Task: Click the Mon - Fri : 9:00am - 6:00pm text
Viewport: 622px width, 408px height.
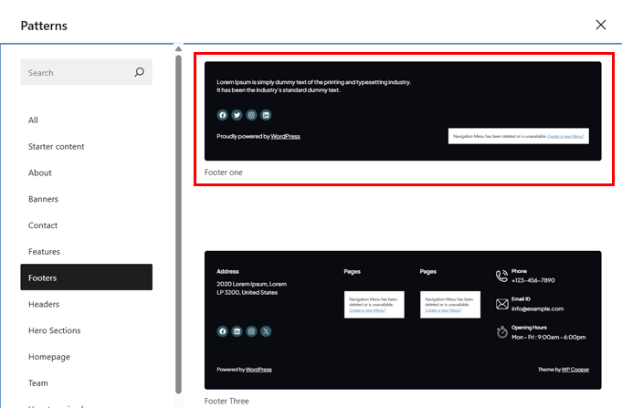Action: [x=549, y=337]
